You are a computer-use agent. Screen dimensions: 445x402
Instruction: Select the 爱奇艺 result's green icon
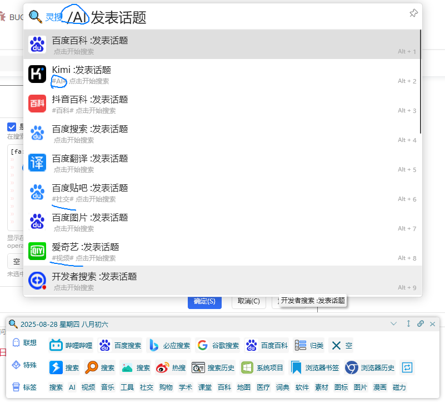coord(37,251)
